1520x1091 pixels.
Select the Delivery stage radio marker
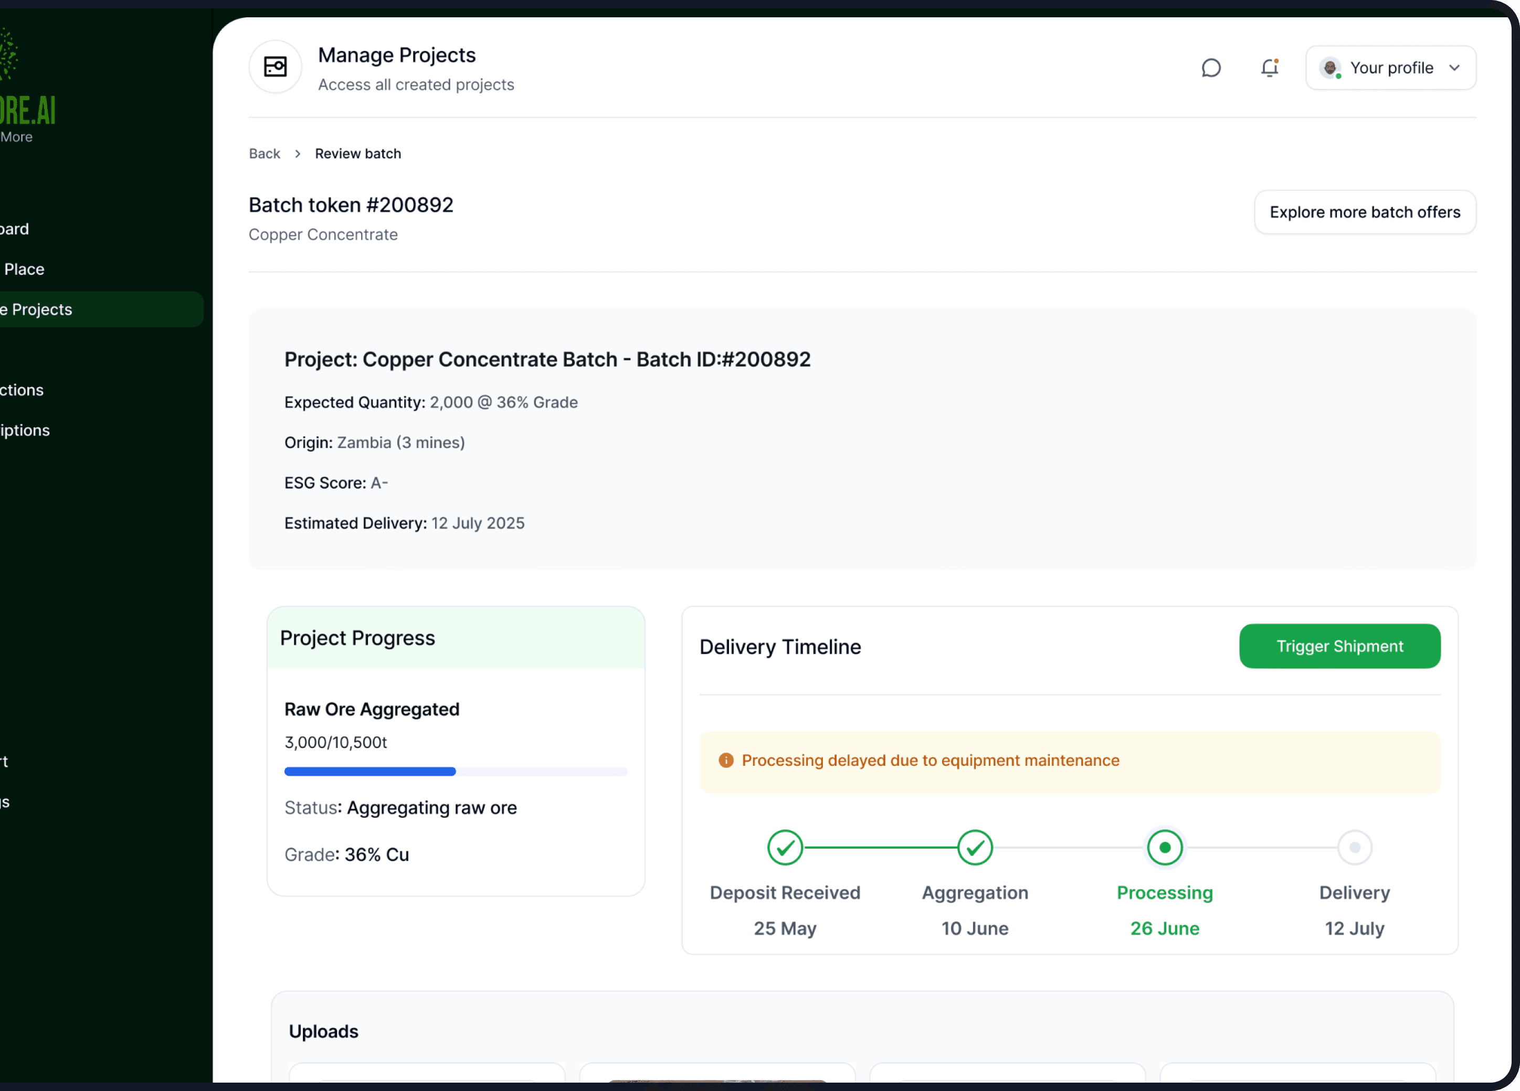pyautogui.click(x=1355, y=847)
